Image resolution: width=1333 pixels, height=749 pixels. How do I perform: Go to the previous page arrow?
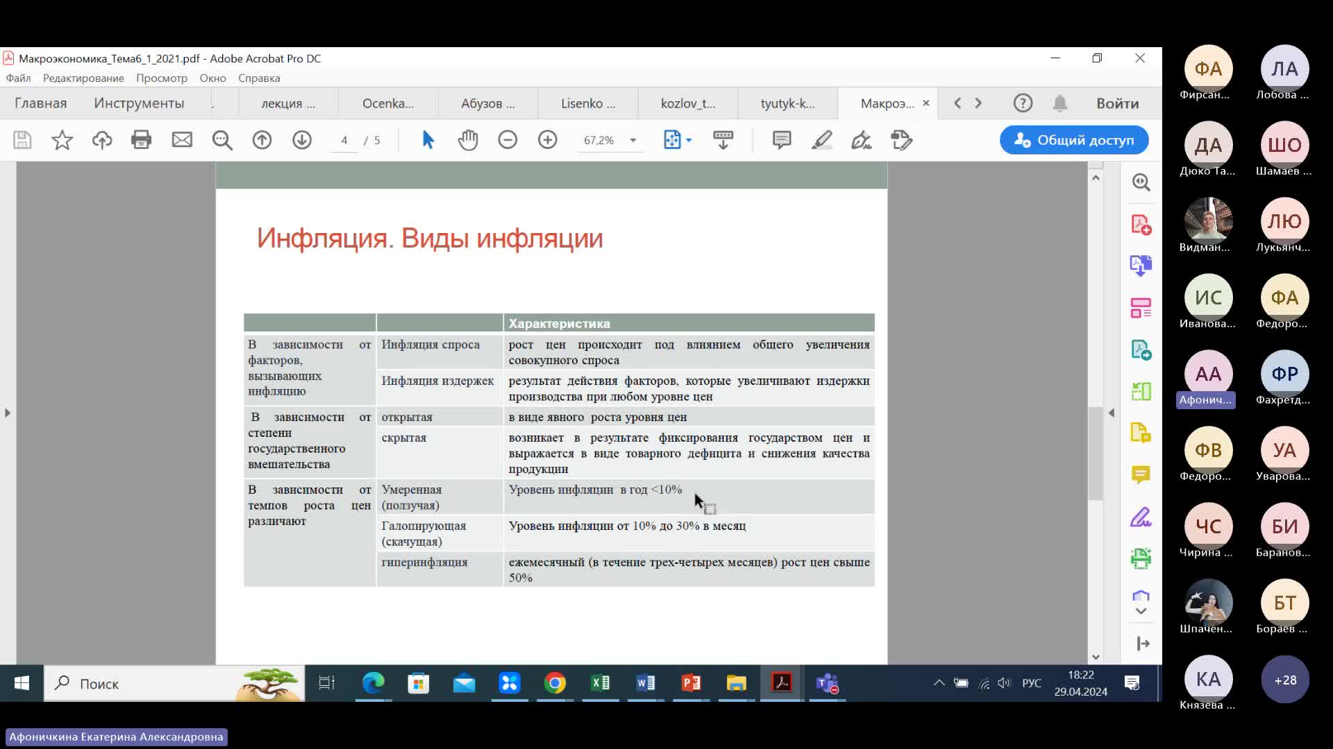pos(262,140)
